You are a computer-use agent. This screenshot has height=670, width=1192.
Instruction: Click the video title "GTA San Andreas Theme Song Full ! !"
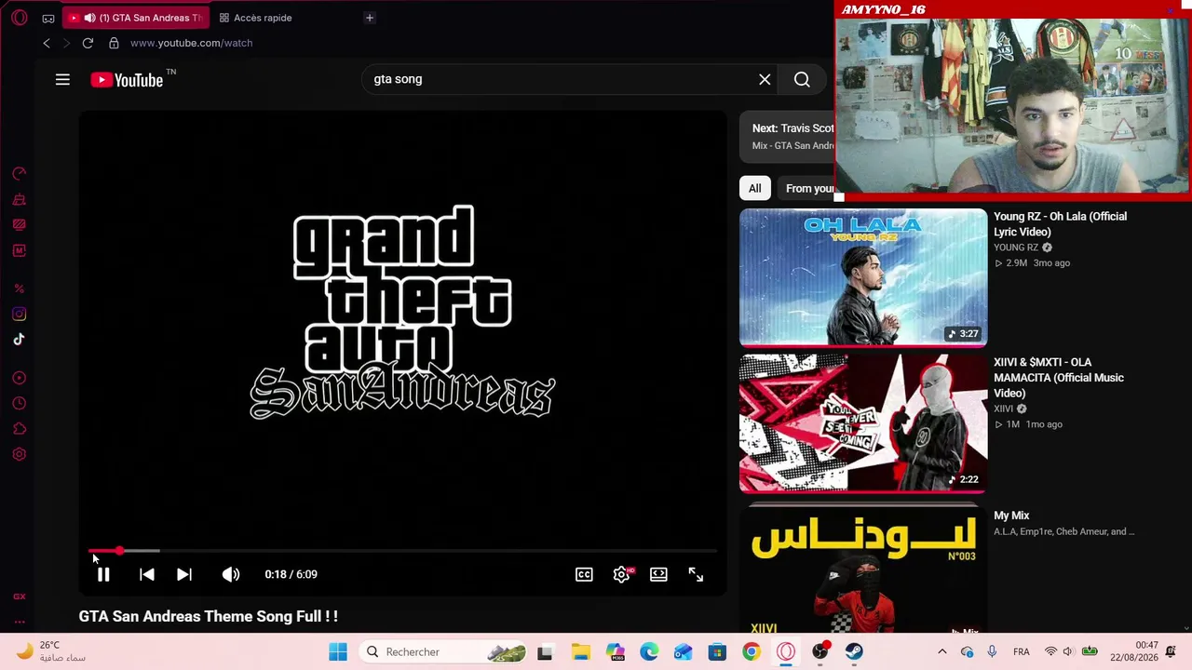(x=209, y=616)
